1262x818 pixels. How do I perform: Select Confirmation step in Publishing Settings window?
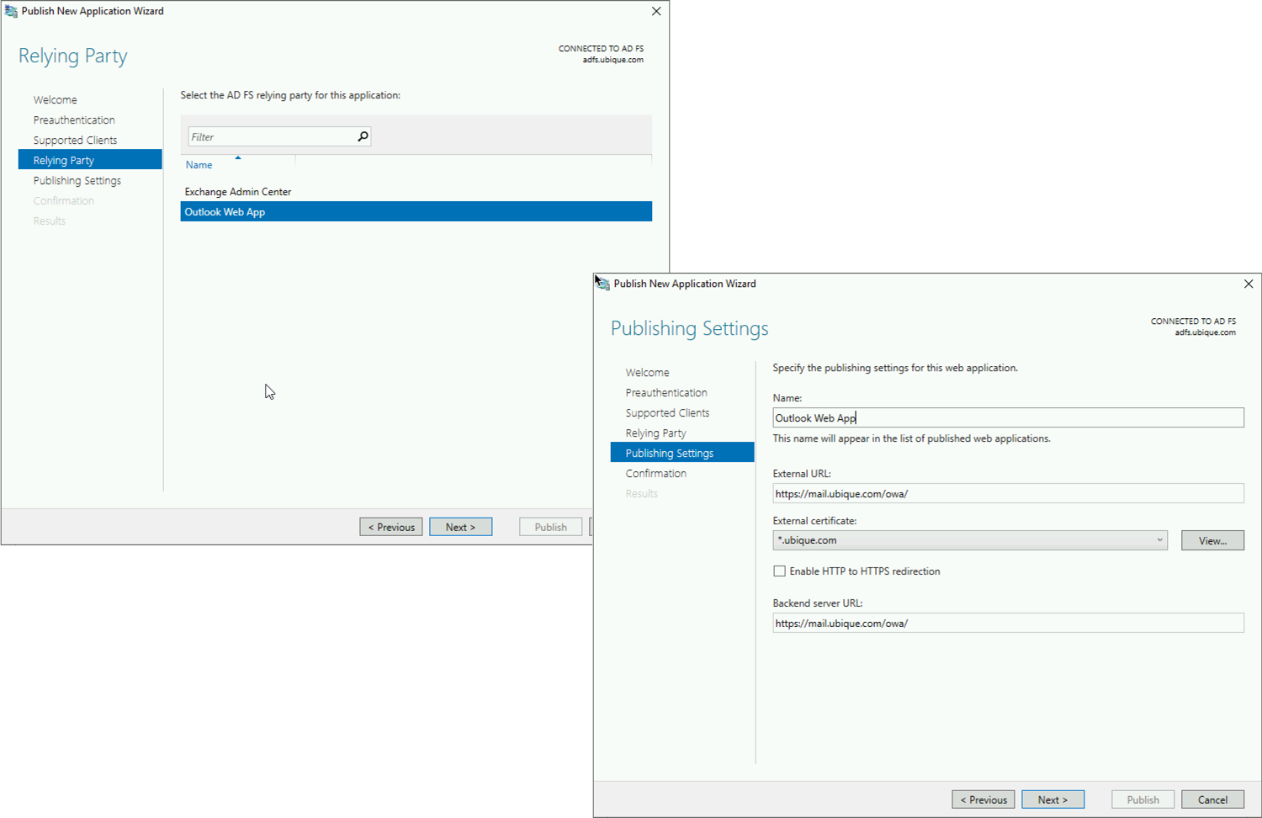click(656, 473)
